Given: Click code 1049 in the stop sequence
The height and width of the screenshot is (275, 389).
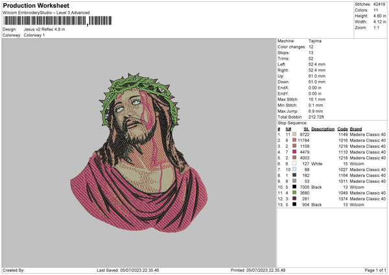Looking at the screenshot, I should (x=343, y=193).
